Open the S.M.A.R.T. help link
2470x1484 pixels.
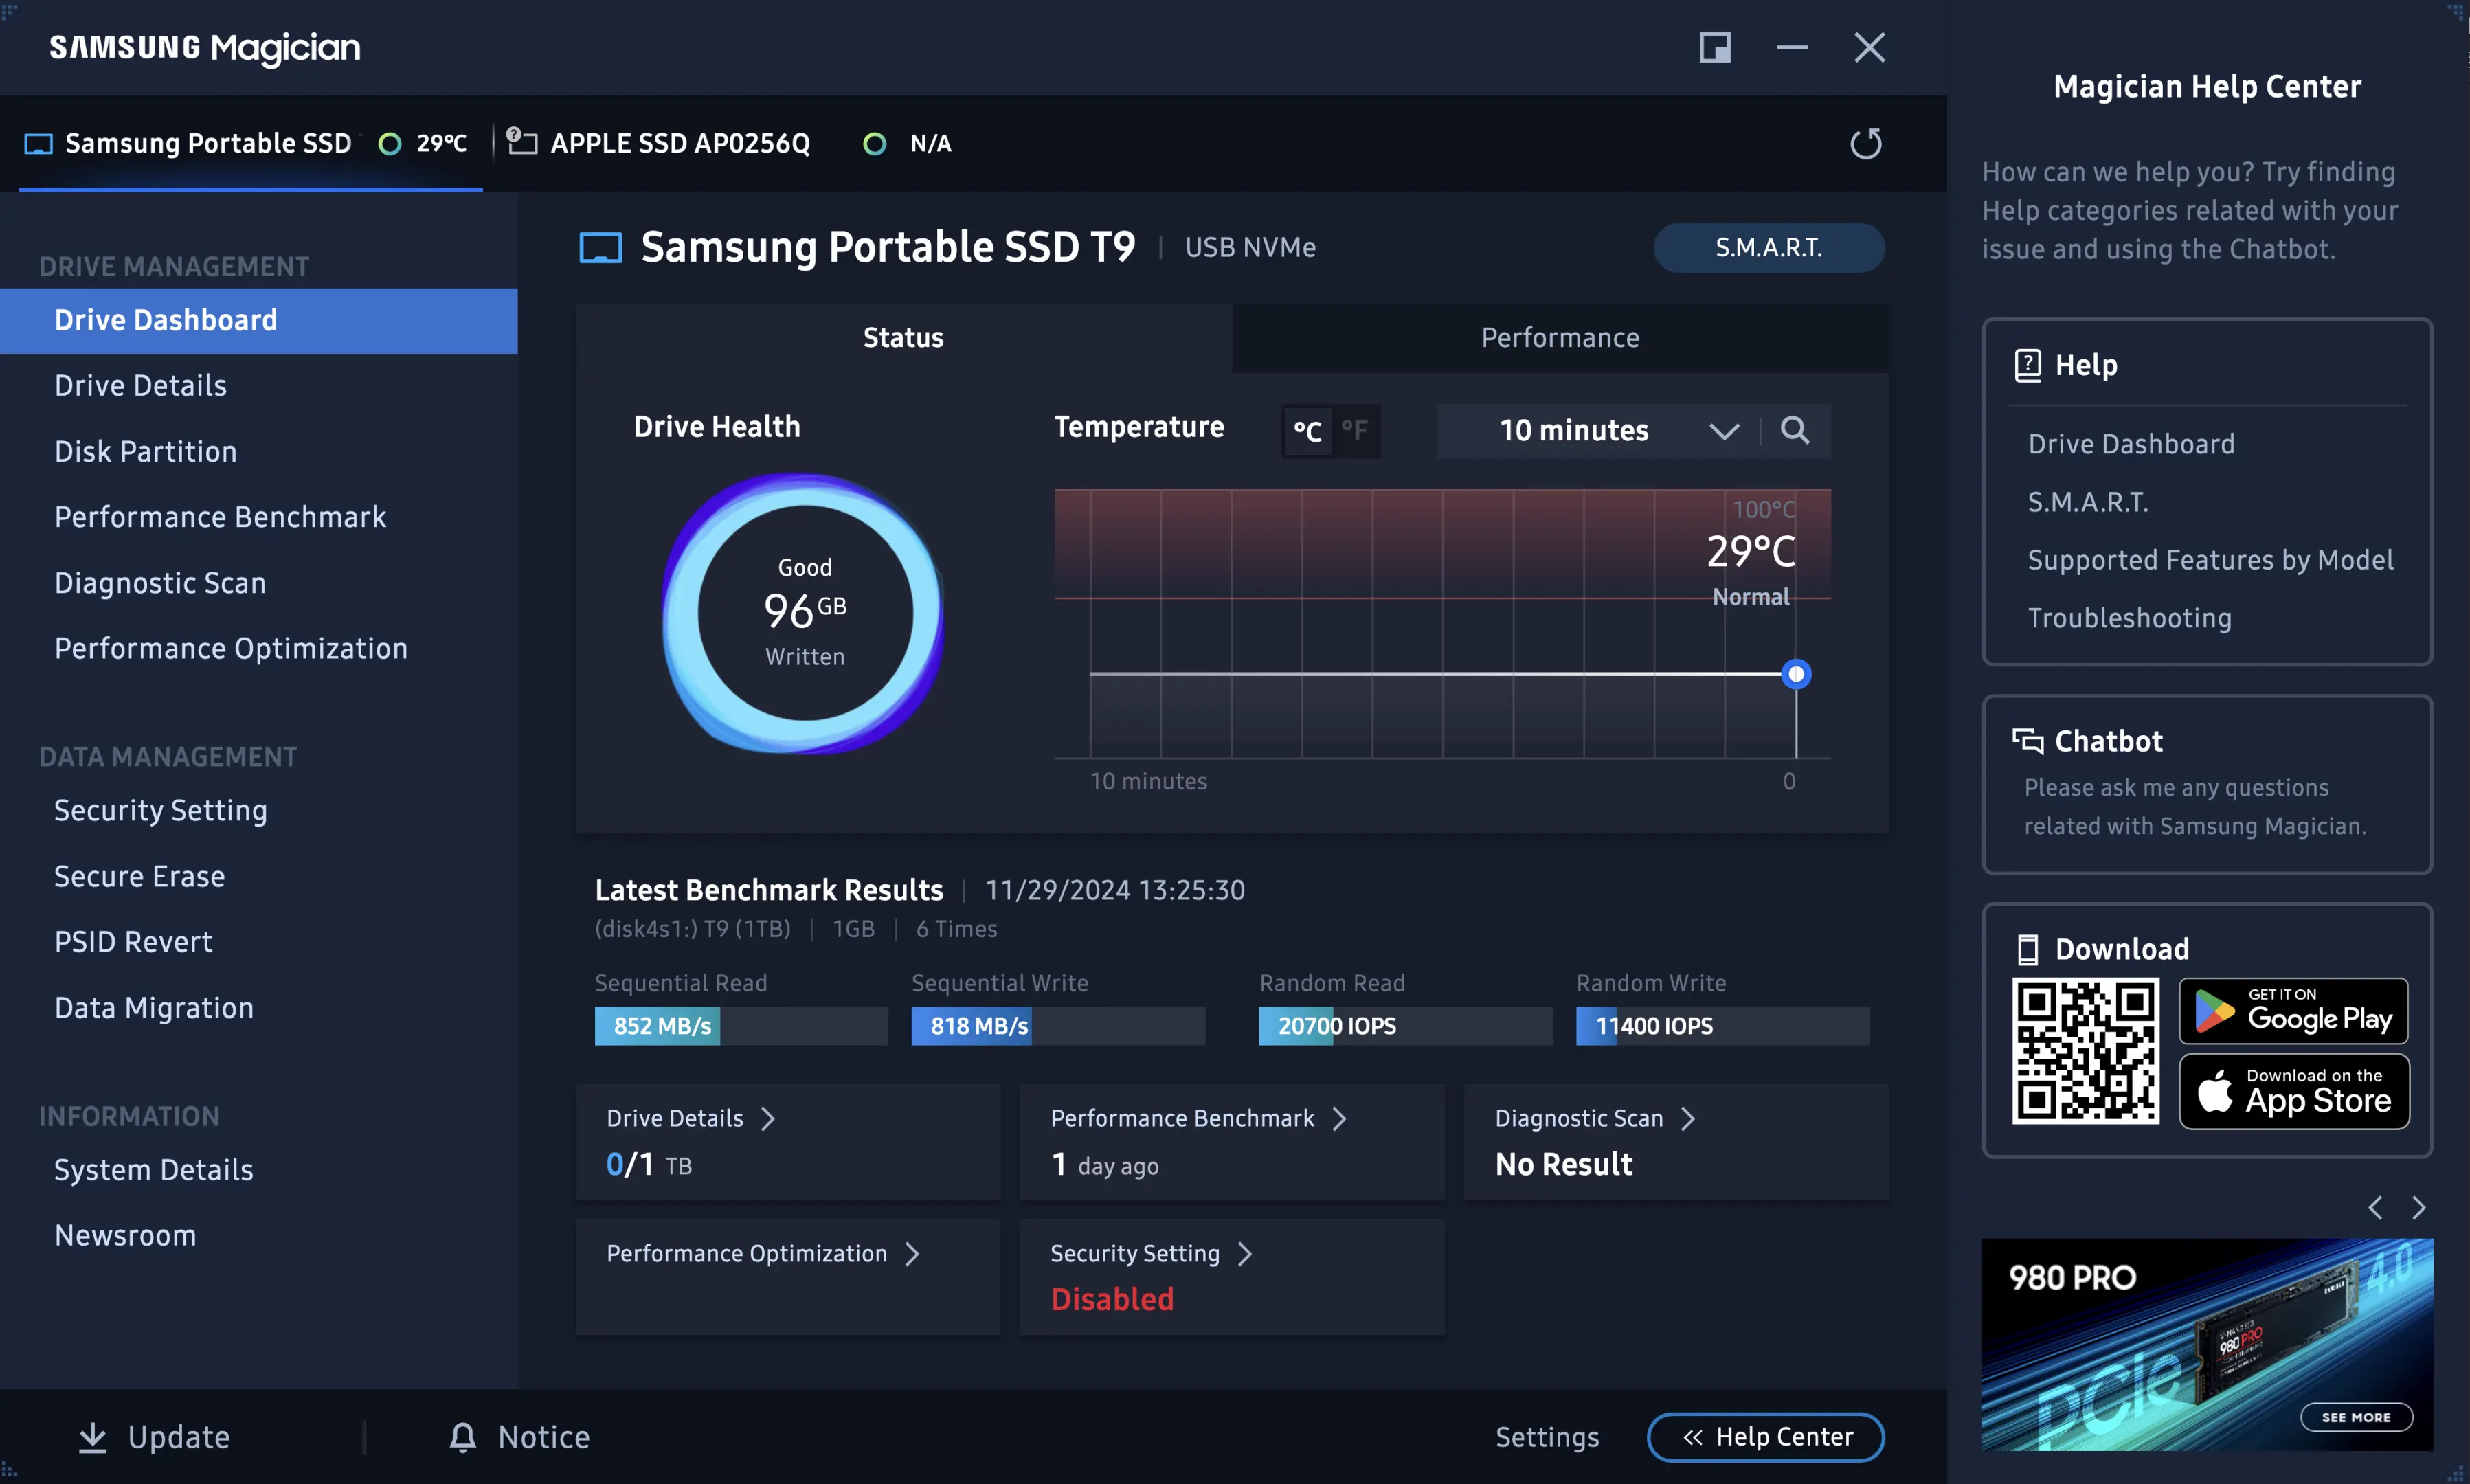pyautogui.click(x=2088, y=502)
